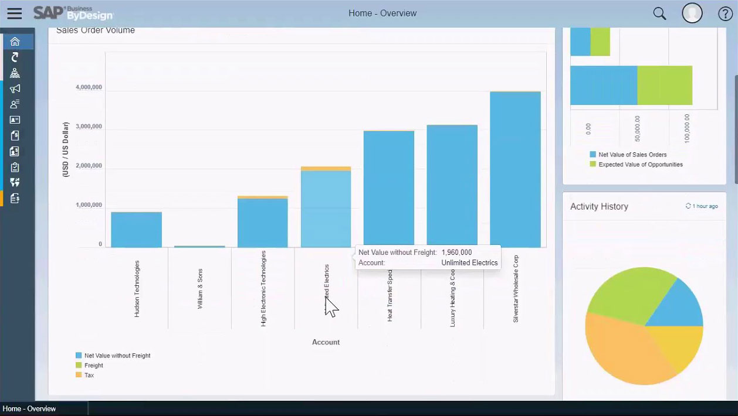738x416 pixels.
Task: Click the blue segment of lower horizontal bar
Action: click(x=604, y=85)
